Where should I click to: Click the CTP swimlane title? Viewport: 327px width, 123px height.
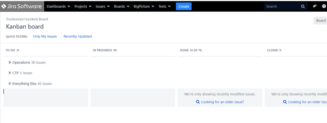click(15, 73)
